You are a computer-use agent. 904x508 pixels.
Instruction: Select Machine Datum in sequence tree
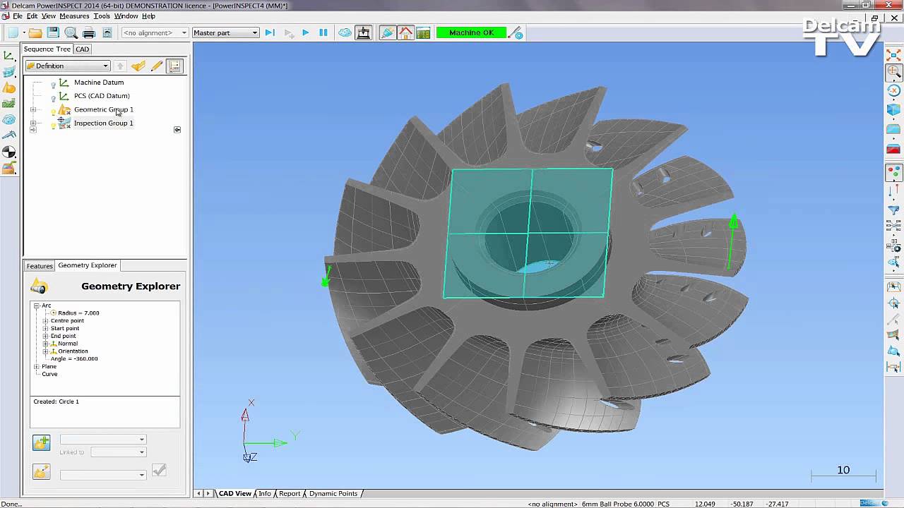coord(99,82)
